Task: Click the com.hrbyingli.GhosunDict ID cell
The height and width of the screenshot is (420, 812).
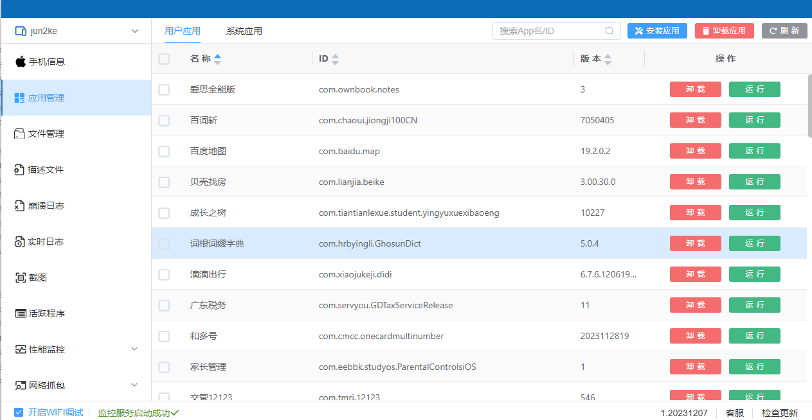Action: click(370, 243)
